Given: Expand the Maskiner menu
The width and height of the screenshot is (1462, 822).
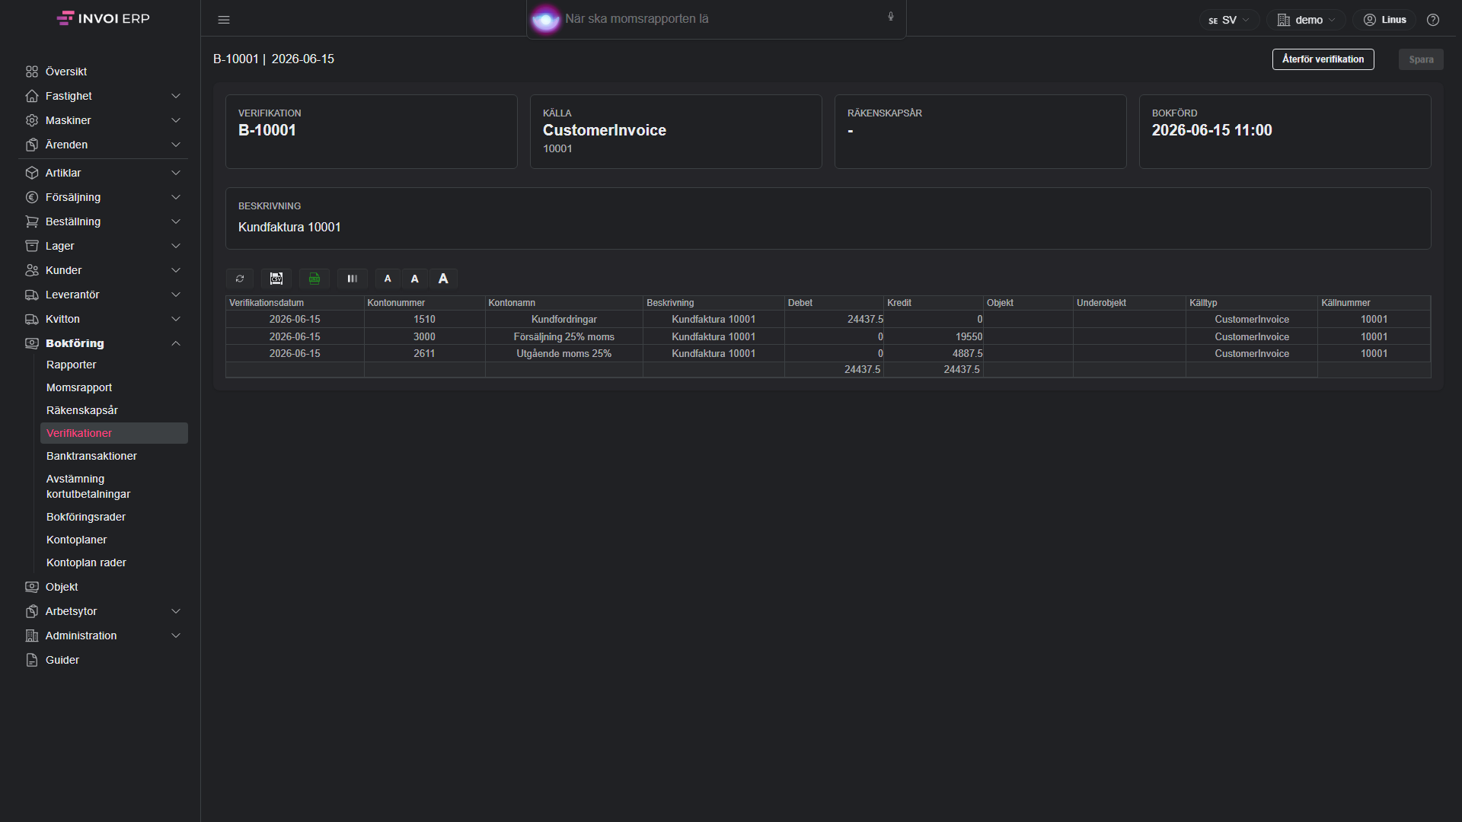Looking at the screenshot, I should coord(104,120).
